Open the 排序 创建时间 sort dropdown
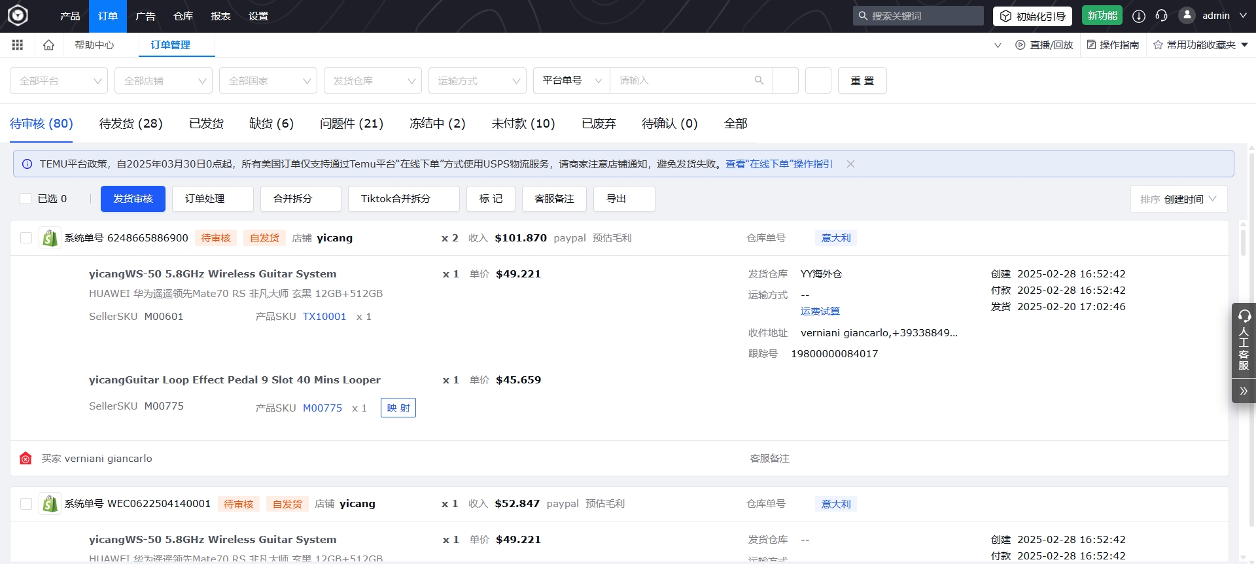 coord(1179,199)
